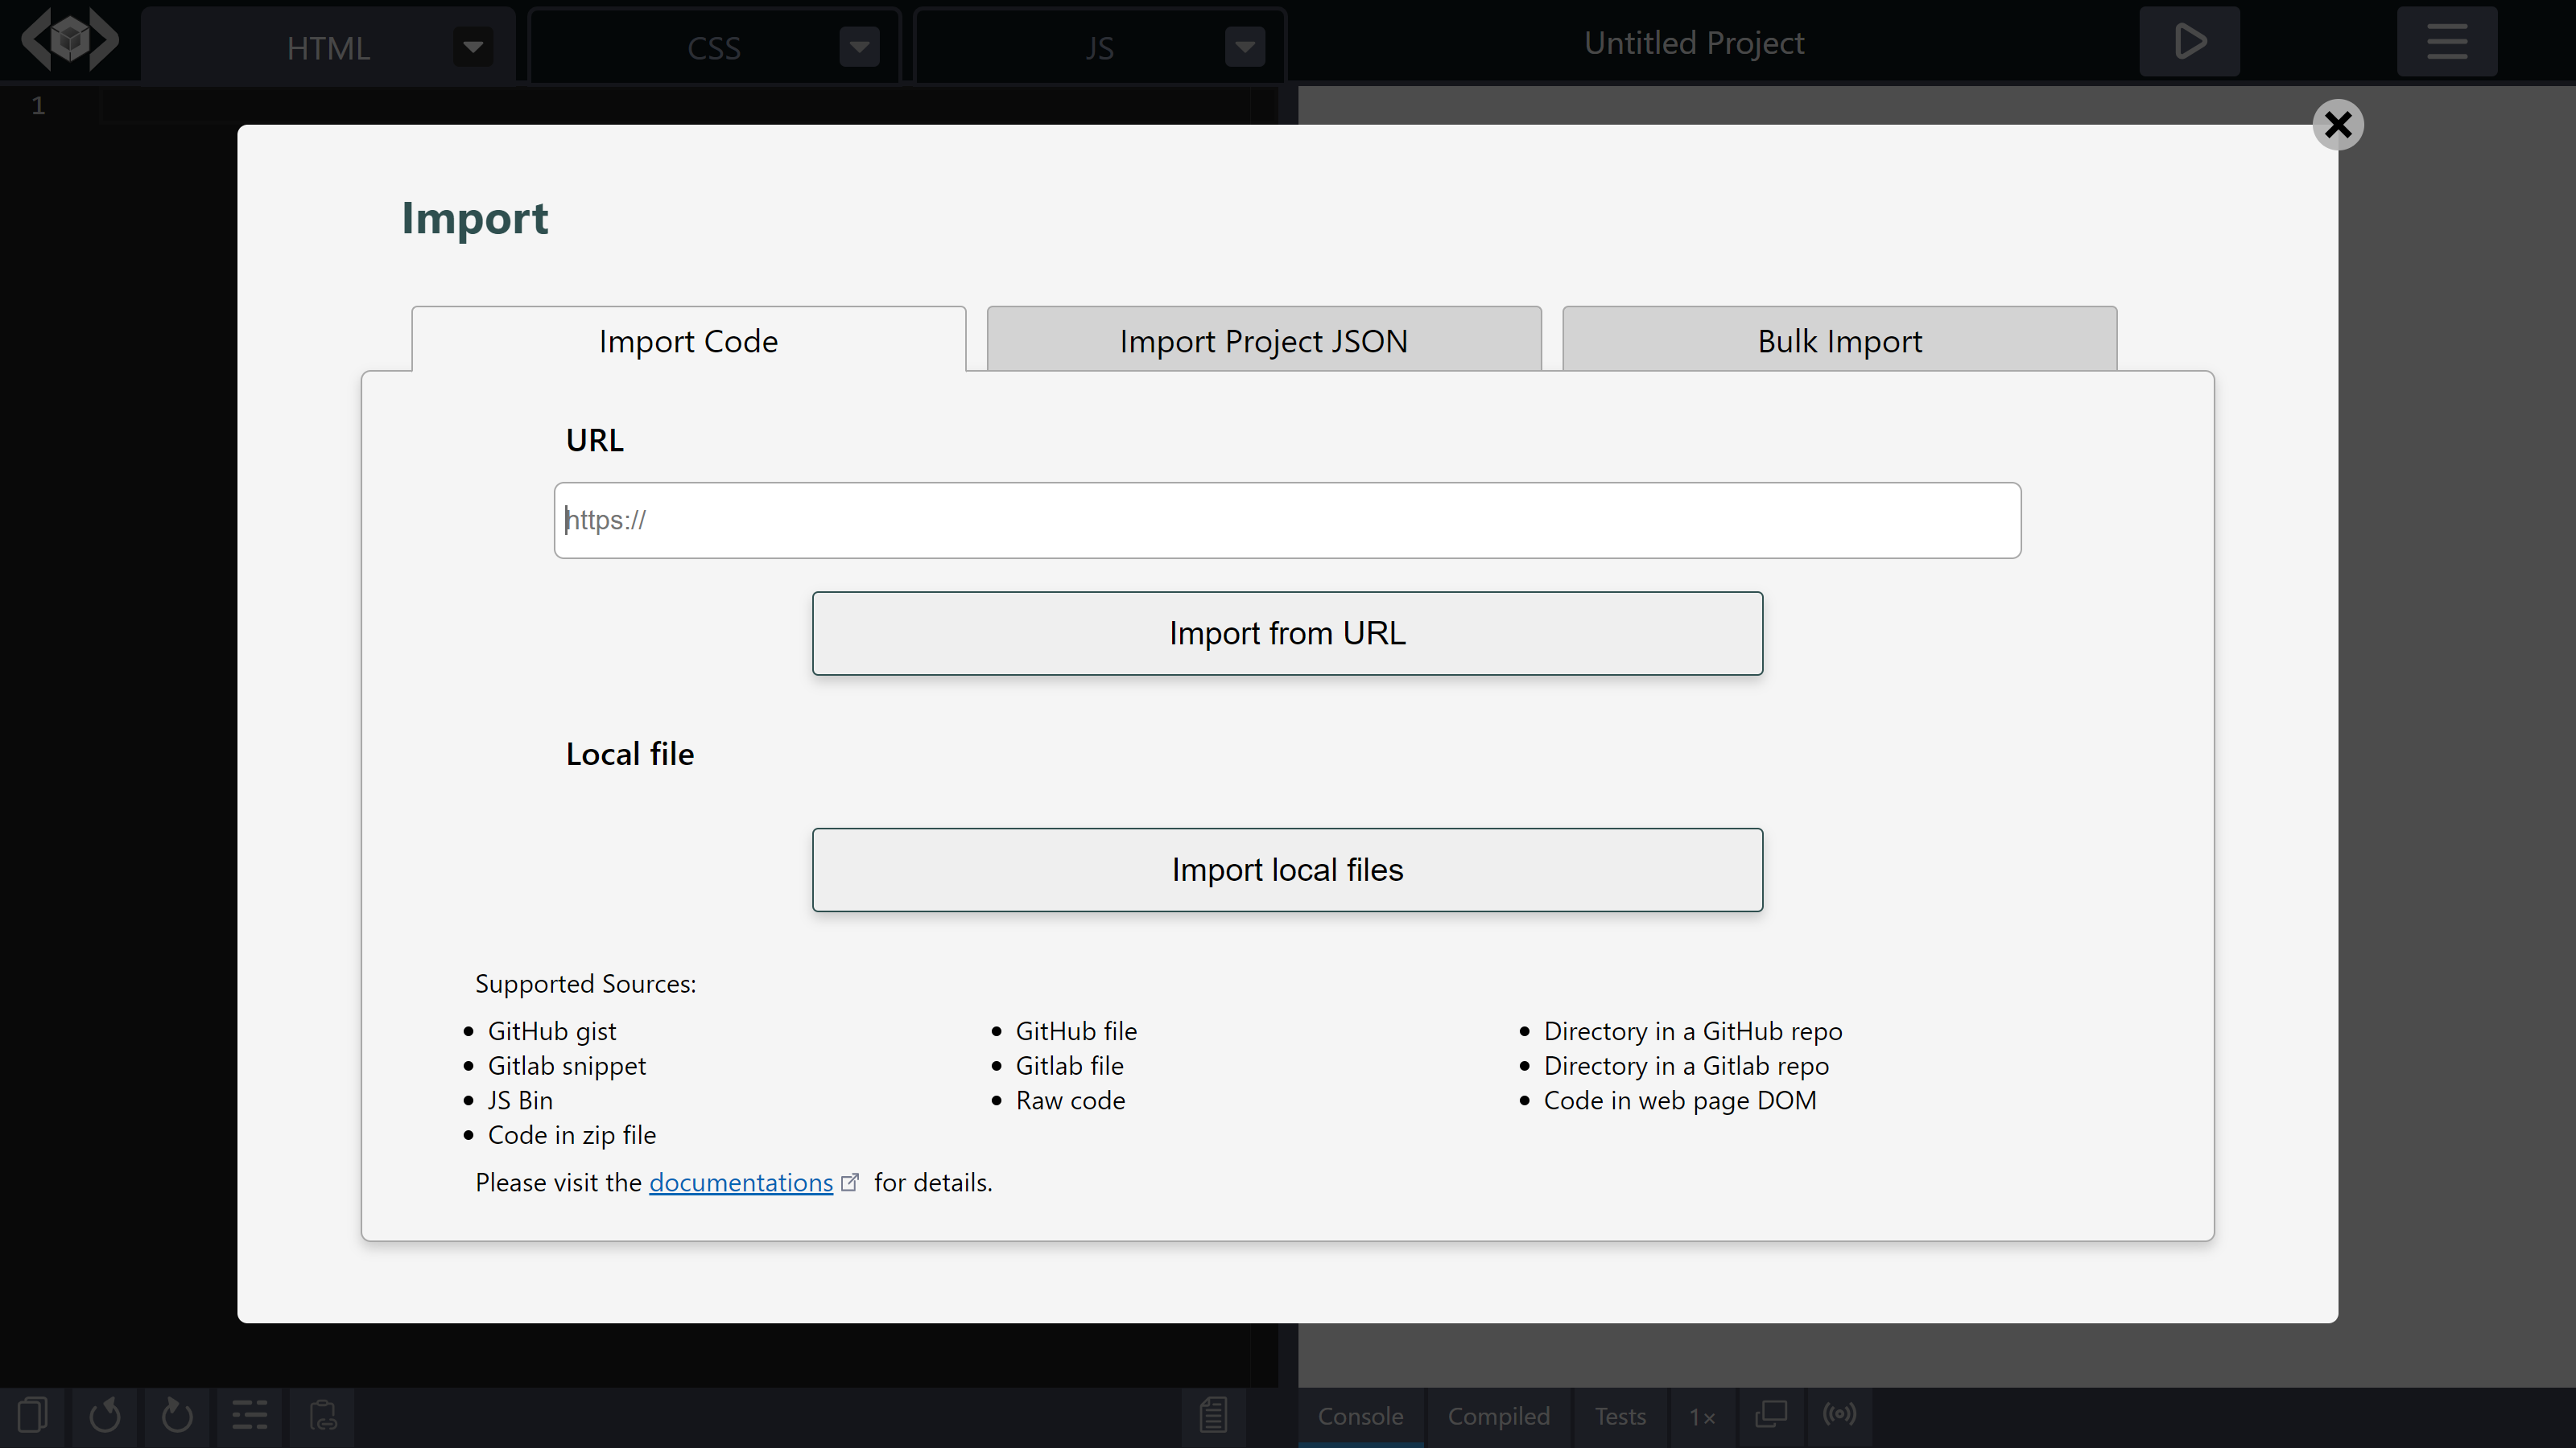Click the undo icon in editor toolbar

[x=105, y=1415]
